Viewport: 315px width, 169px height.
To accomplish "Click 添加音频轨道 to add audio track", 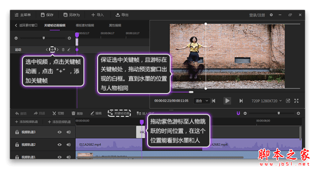I will click(59, 122).
